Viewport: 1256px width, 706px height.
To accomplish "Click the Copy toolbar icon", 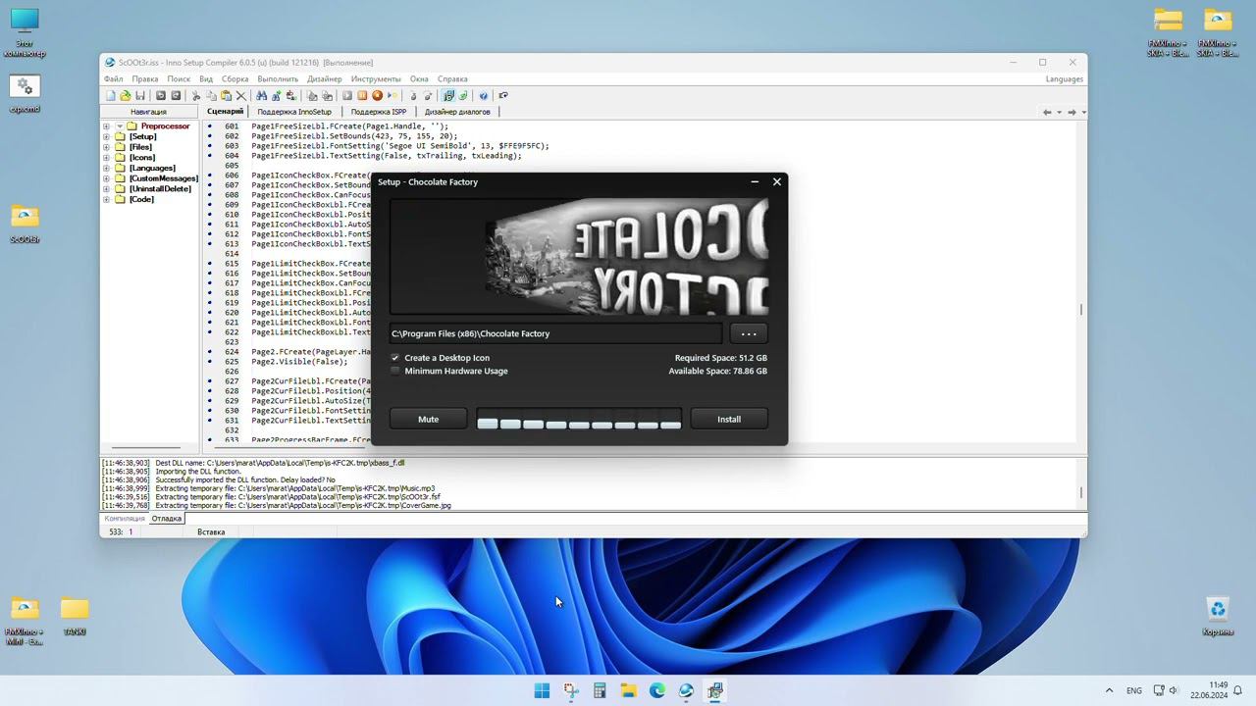I will coord(211,95).
